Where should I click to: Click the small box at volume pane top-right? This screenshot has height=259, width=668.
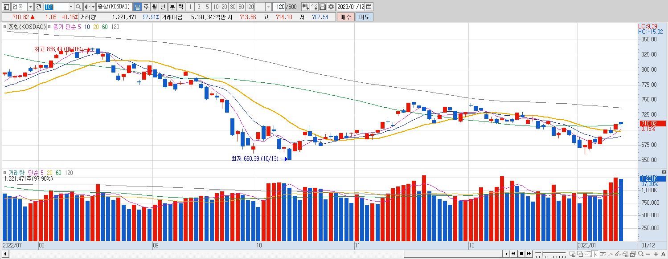coord(664,172)
